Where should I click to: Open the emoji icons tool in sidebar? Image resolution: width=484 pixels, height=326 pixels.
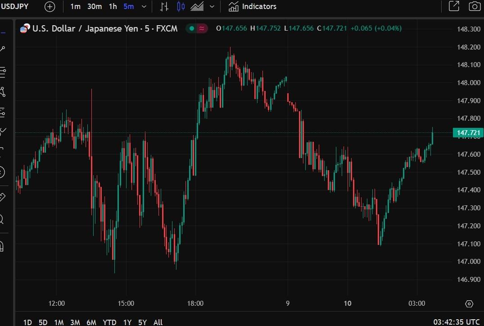point(2,172)
